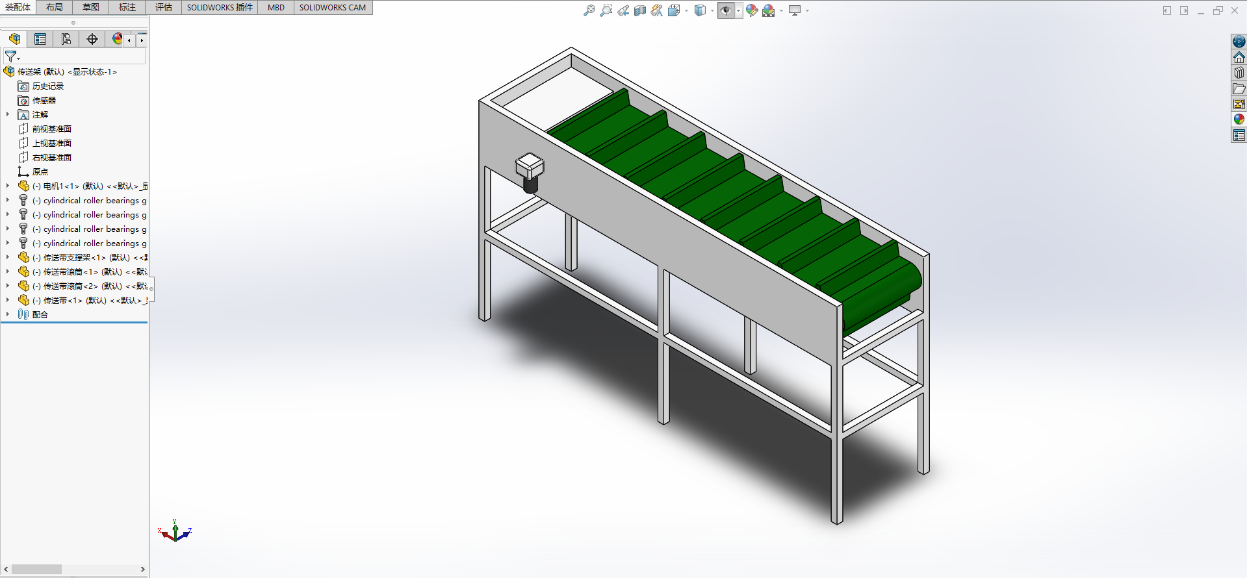Open the View Palette task pane tab
Screen dimensions: 1247x578
coord(1239,104)
